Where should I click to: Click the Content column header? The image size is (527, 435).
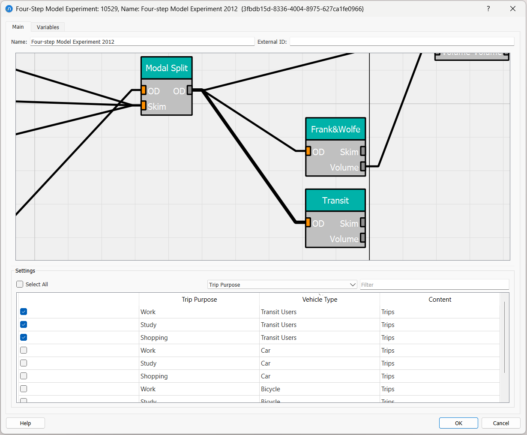point(440,300)
